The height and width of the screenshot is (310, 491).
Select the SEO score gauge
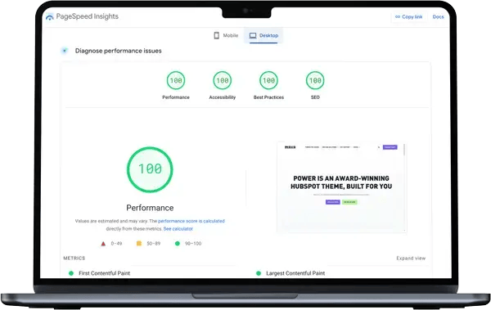[315, 80]
